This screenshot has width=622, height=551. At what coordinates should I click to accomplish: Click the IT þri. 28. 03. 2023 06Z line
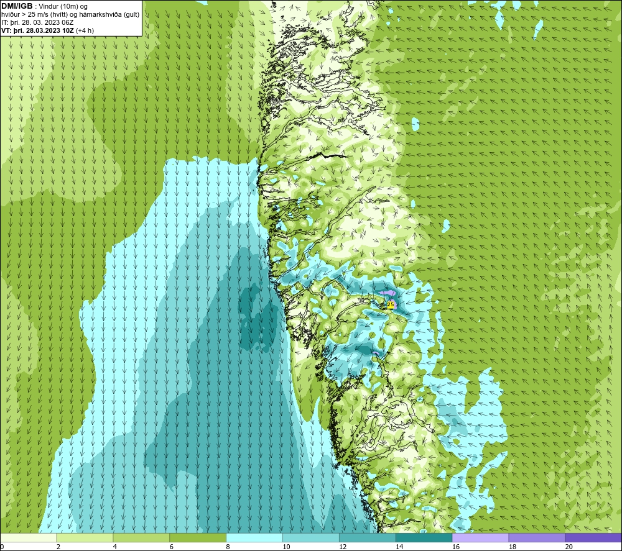pos(37,22)
